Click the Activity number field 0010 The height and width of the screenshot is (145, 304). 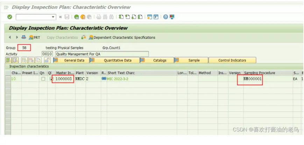pos(47,54)
